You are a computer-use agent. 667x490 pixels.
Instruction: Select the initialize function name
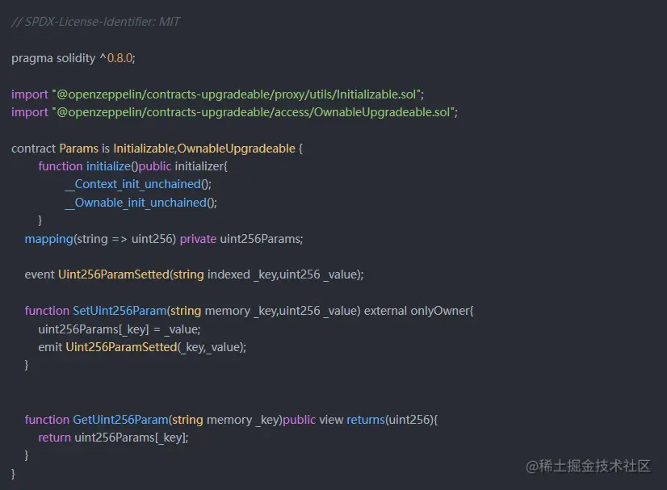pyautogui.click(x=109, y=165)
